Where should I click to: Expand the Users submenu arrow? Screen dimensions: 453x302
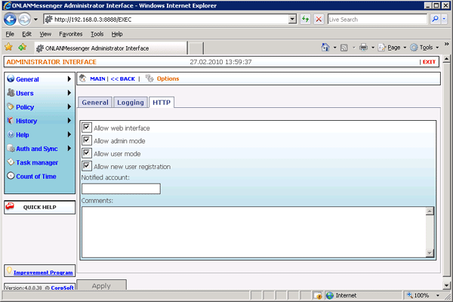(x=69, y=93)
